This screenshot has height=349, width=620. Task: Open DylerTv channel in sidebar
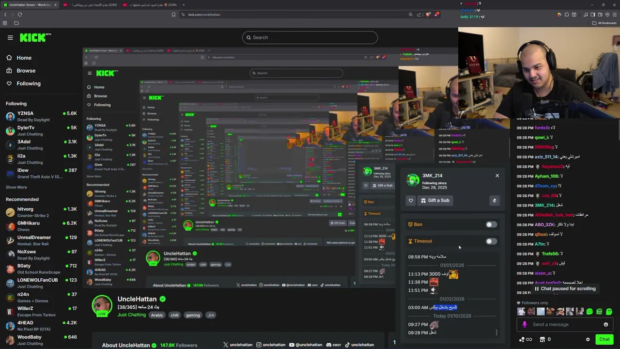tap(41, 130)
